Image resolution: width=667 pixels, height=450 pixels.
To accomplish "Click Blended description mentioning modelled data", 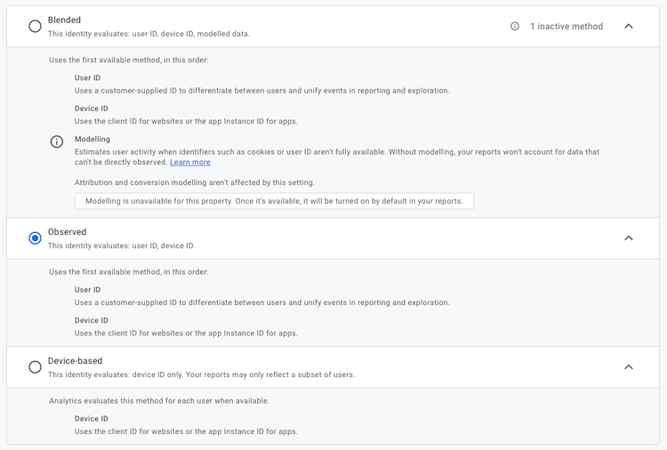I will click(x=149, y=34).
